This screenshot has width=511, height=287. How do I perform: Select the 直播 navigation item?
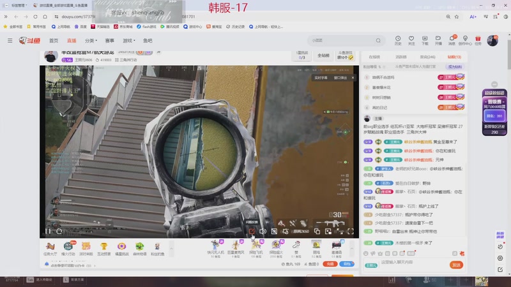72,41
